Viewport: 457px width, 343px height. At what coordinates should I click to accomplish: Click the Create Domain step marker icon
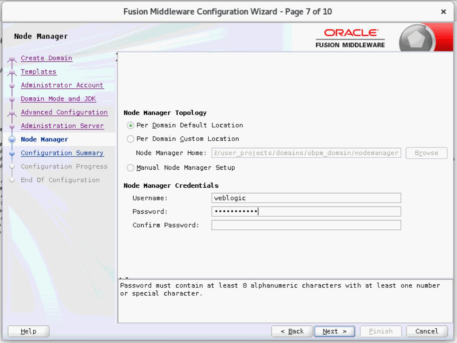(x=12, y=59)
